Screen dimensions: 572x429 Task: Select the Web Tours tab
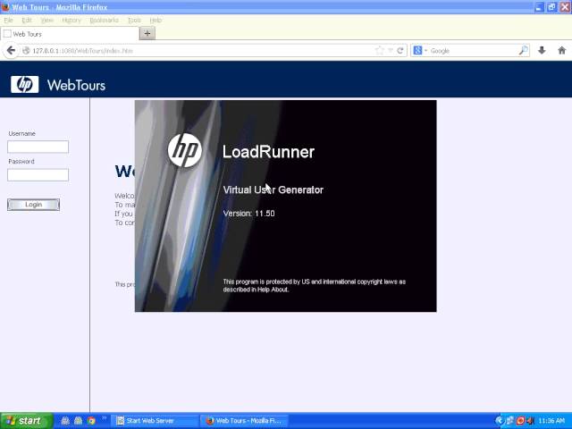tap(70, 34)
